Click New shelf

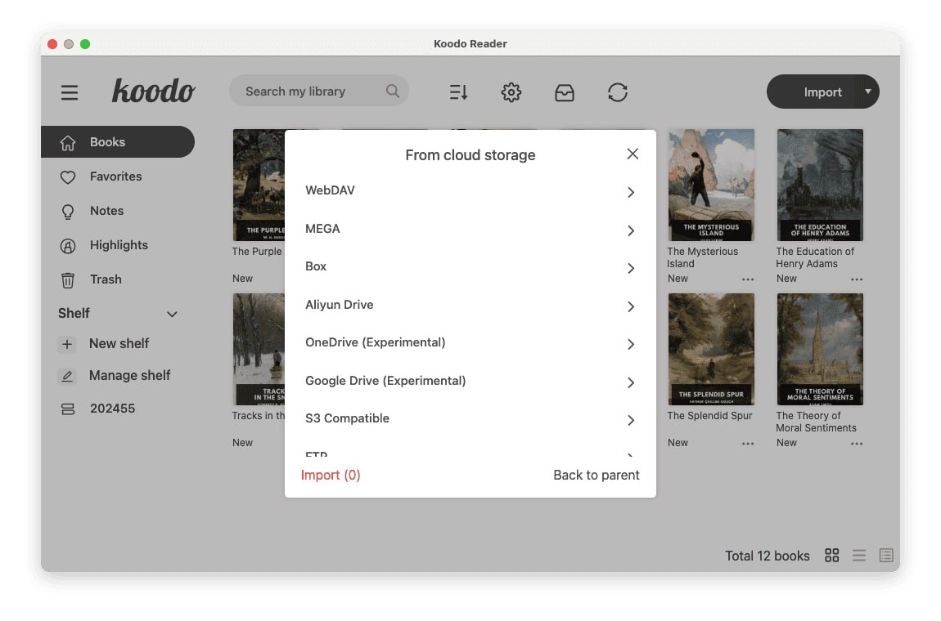pos(118,344)
